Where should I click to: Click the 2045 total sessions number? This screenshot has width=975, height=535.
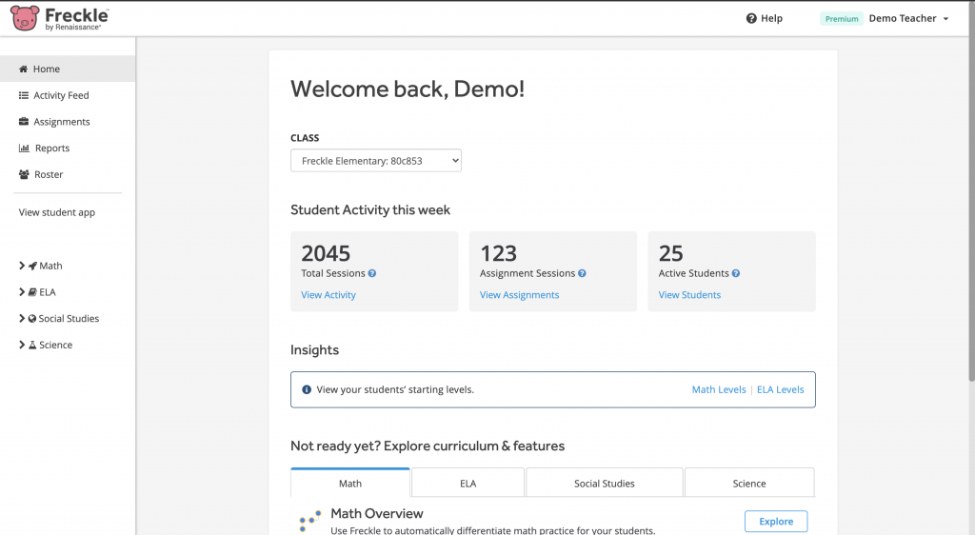326,253
